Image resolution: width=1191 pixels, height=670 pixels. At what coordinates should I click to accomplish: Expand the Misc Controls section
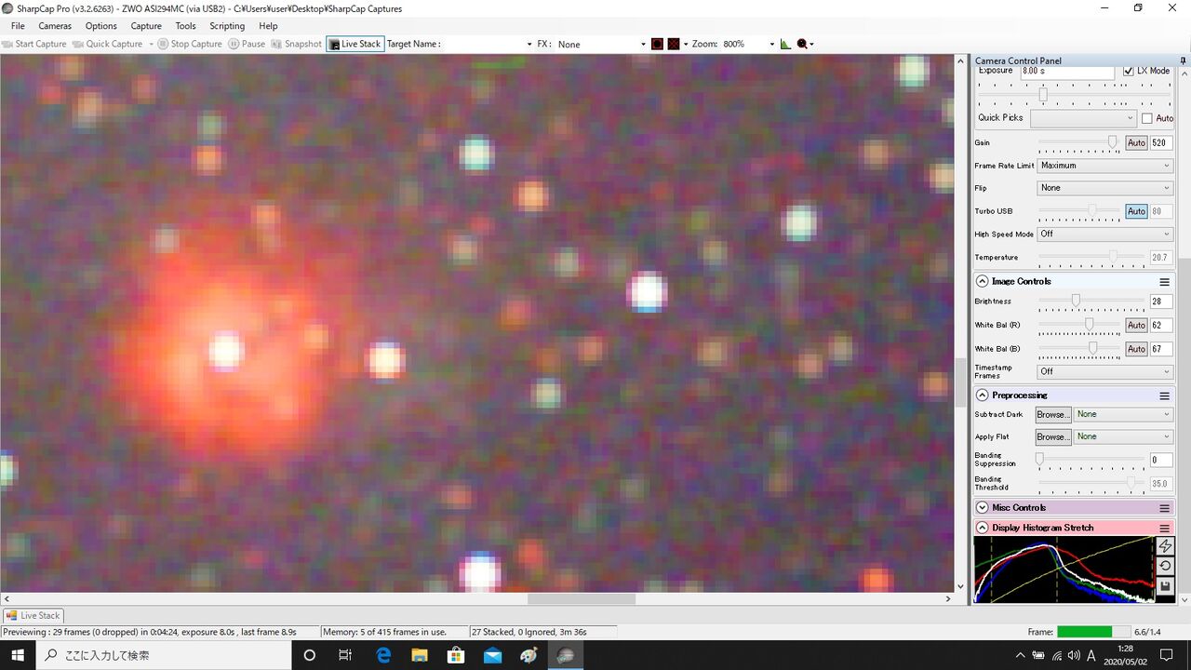coord(982,508)
